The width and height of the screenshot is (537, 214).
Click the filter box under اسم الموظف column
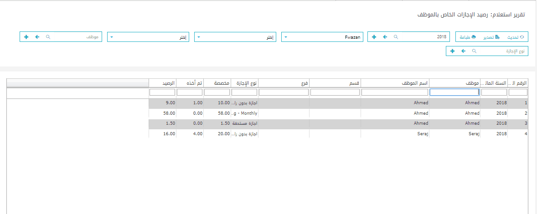(395, 92)
